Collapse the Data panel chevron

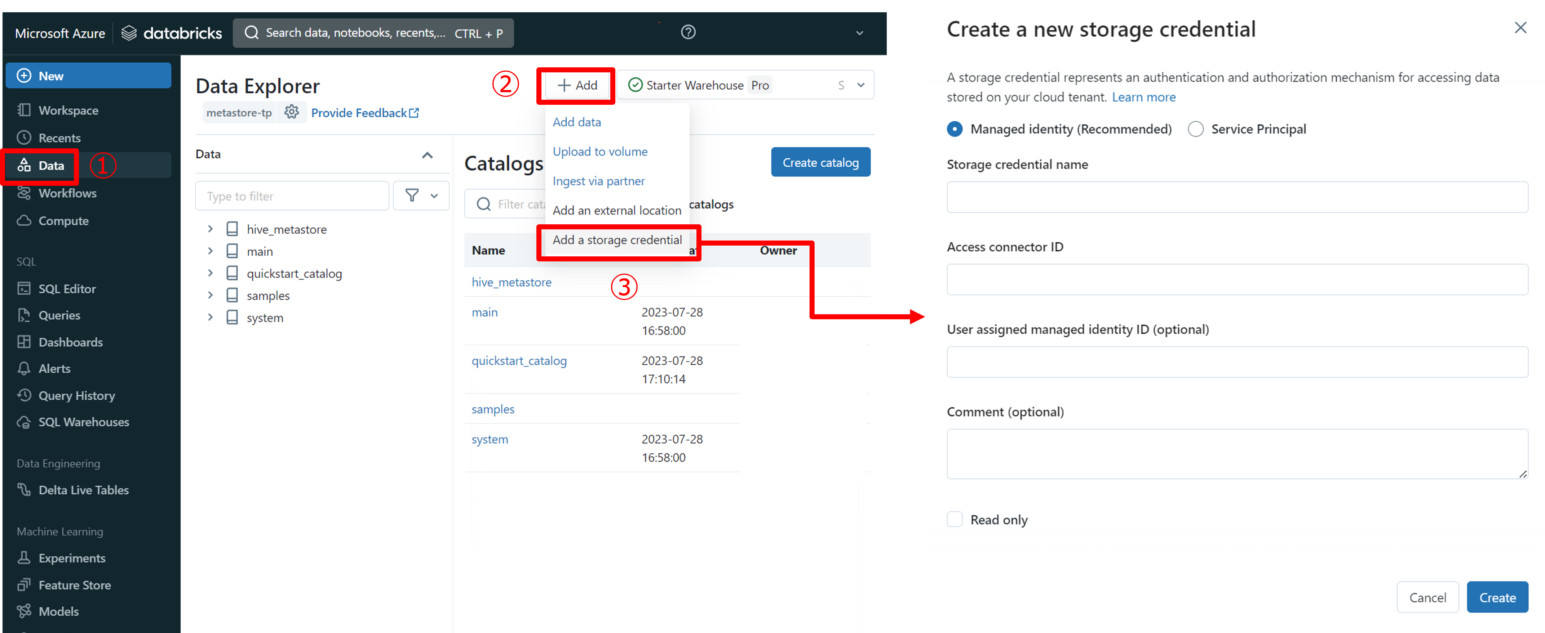pos(427,154)
